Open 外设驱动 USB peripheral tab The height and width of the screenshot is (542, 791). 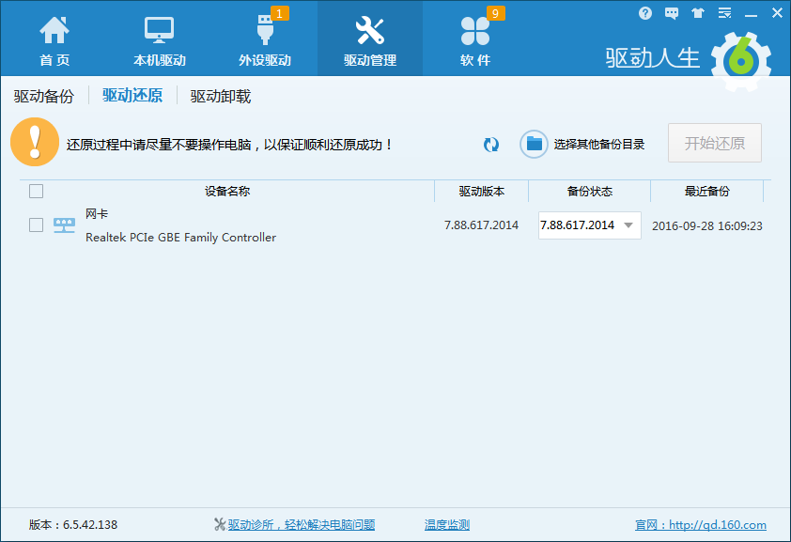click(264, 39)
